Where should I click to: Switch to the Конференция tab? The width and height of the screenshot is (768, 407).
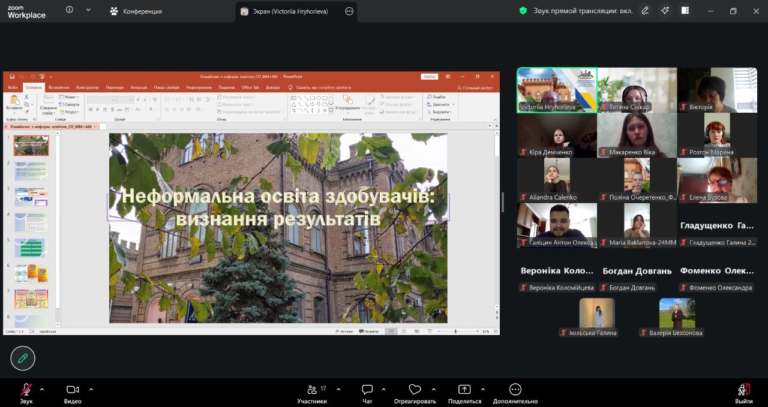coord(136,11)
